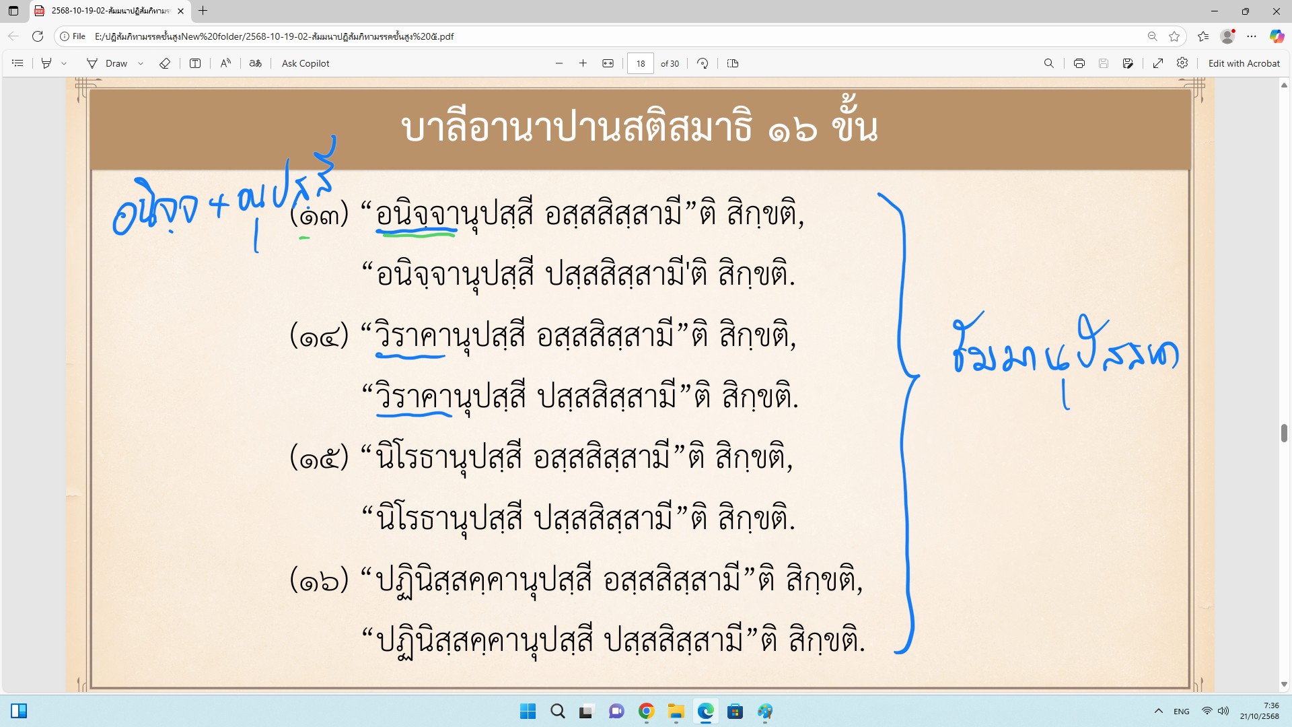This screenshot has width=1292, height=727.
Task: Click the Add text tool
Action: [195, 63]
